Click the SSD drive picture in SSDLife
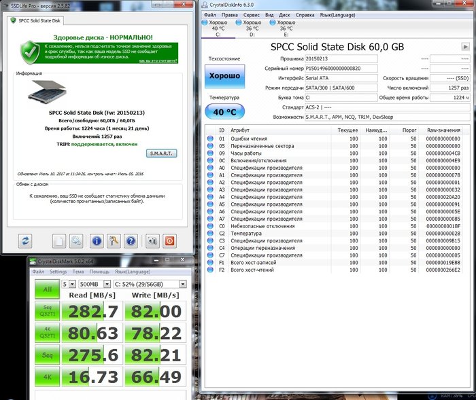This screenshot has height=400, width=476. (48, 90)
